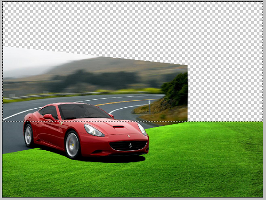Click the car's front wheel

pyautogui.click(x=72, y=145)
